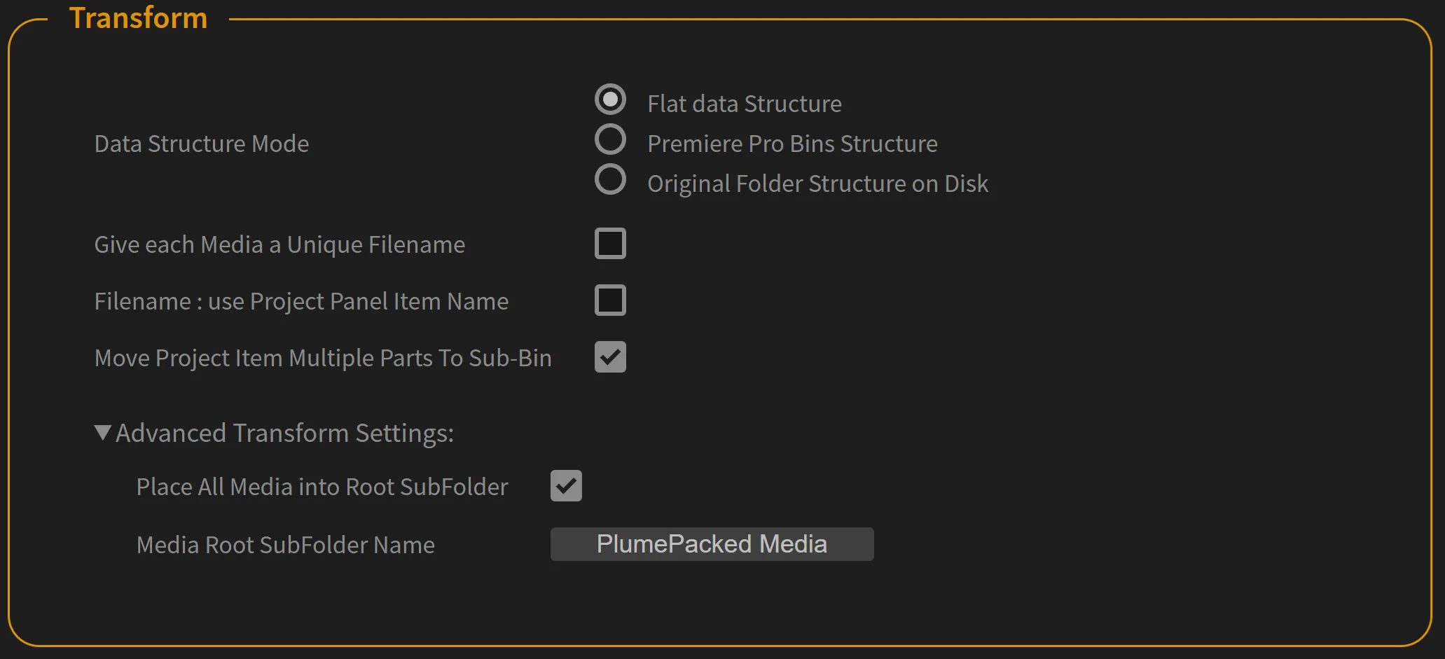This screenshot has height=659, width=1445.
Task: Click the Transform section heading
Action: 138,18
